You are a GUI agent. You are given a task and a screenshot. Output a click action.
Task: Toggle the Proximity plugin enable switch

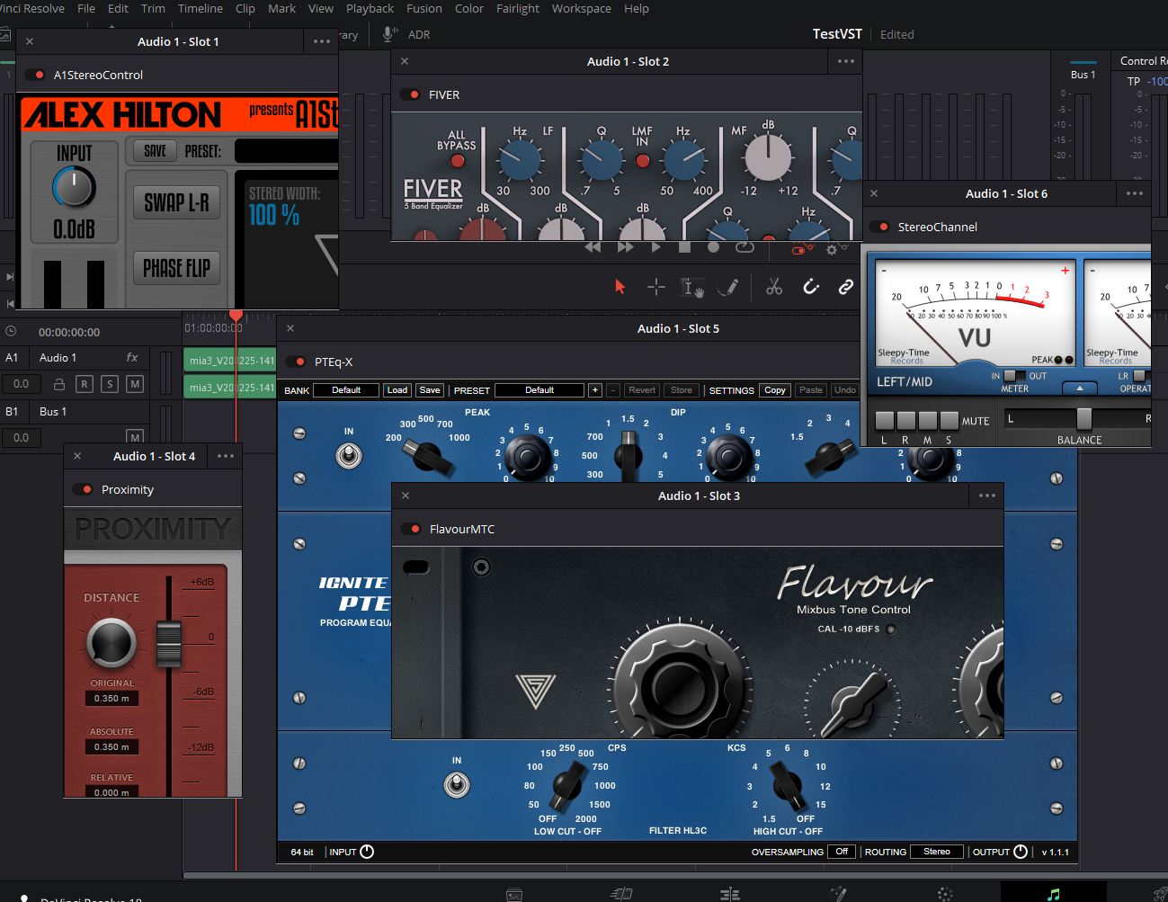83,489
